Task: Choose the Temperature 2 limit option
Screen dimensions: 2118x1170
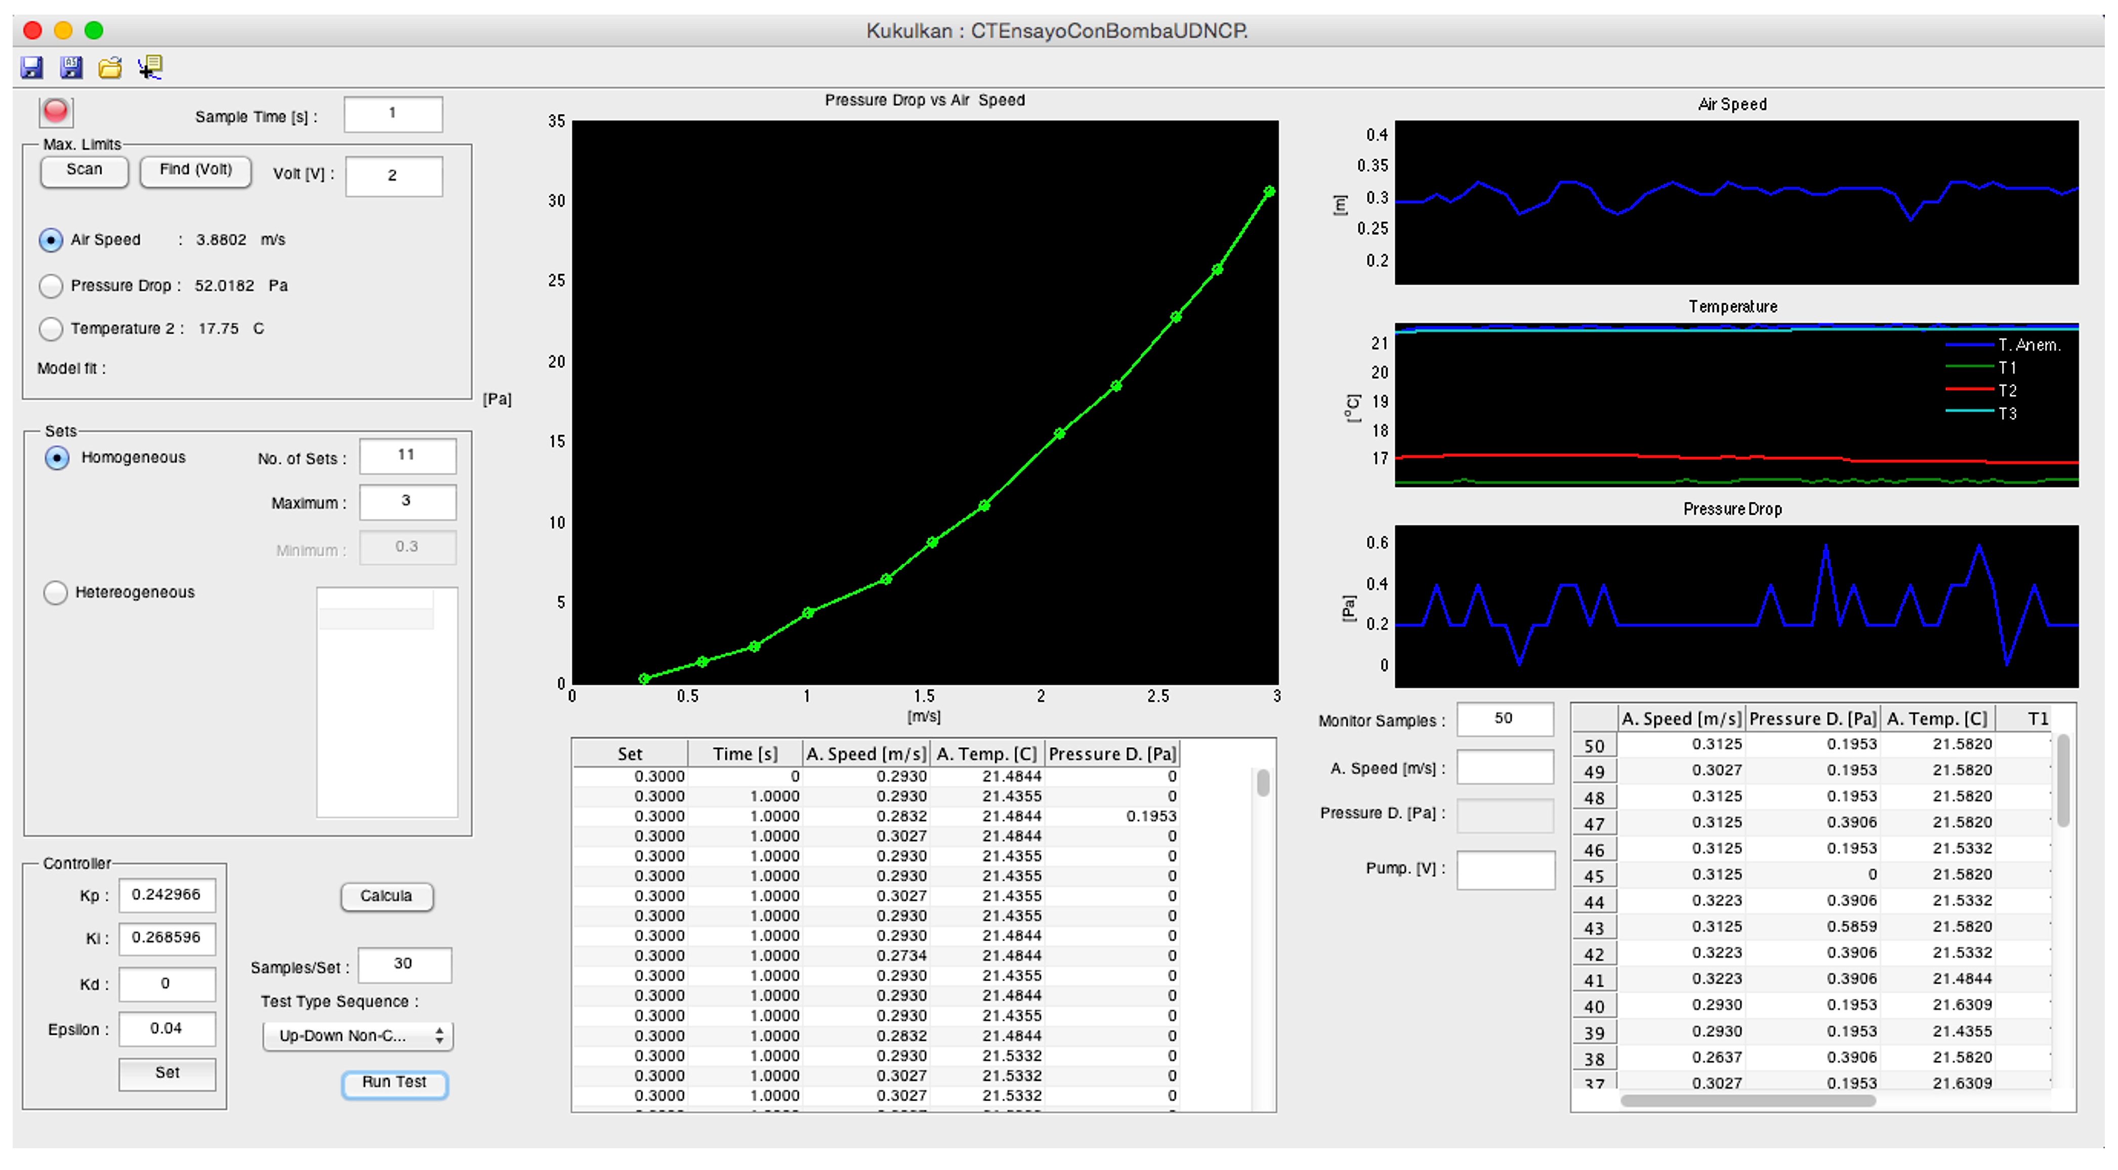Action: [51, 329]
